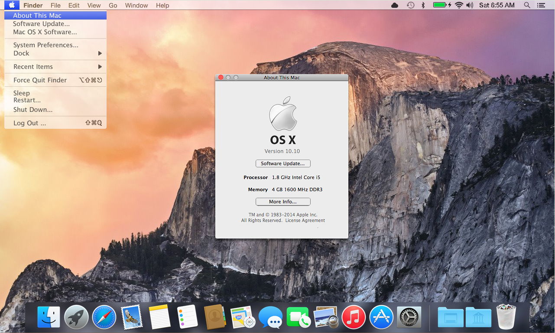Open the Window menu
The image size is (555, 333).
coord(136,5)
